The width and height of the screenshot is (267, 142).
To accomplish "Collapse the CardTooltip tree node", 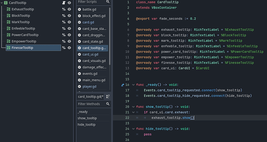I will pyautogui.click(x=2, y=3).
